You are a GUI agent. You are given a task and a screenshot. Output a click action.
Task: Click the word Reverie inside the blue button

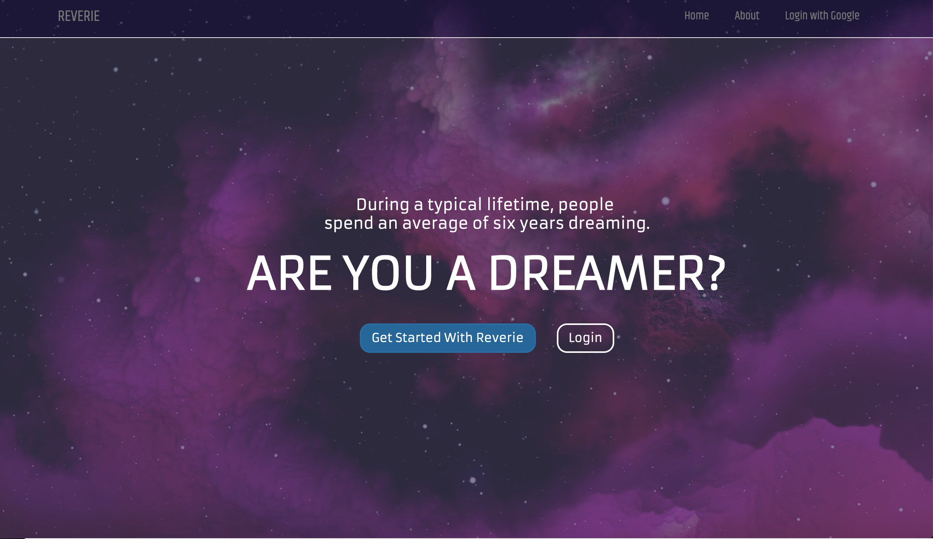[x=500, y=338]
